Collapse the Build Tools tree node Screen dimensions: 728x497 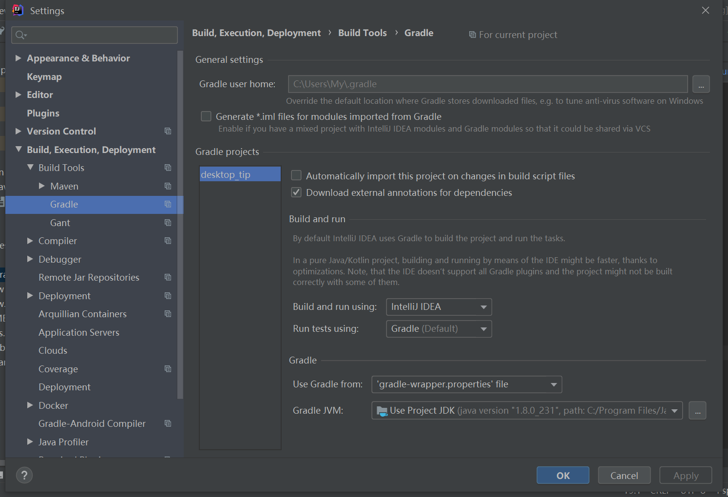point(30,168)
